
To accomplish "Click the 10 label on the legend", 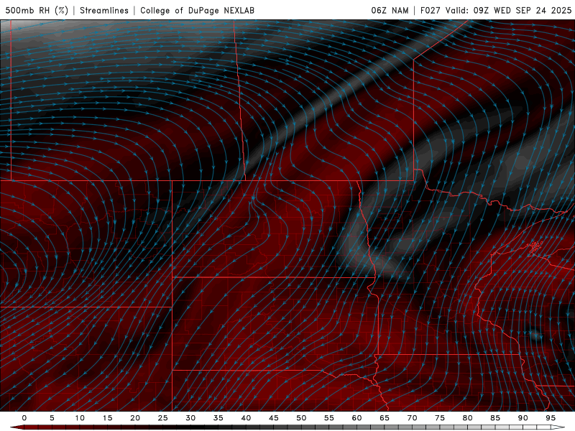I will point(80,418).
